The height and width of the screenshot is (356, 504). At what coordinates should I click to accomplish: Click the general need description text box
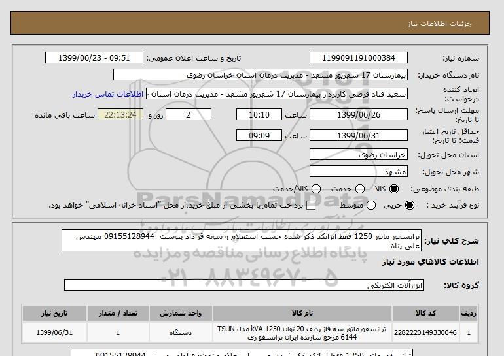point(242,240)
